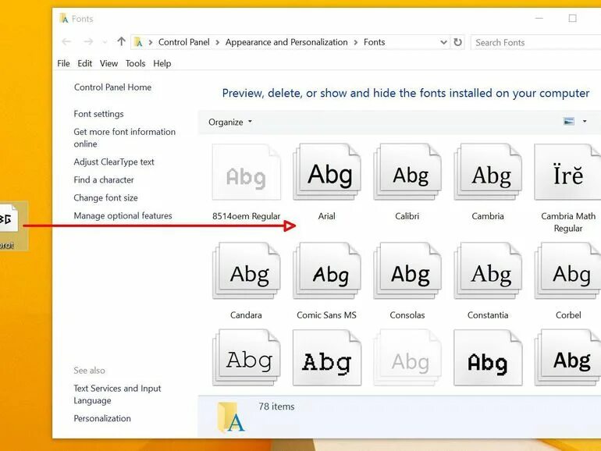Click the Back navigation arrow
Image resolution: width=601 pixels, height=451 pixels.
66,42
